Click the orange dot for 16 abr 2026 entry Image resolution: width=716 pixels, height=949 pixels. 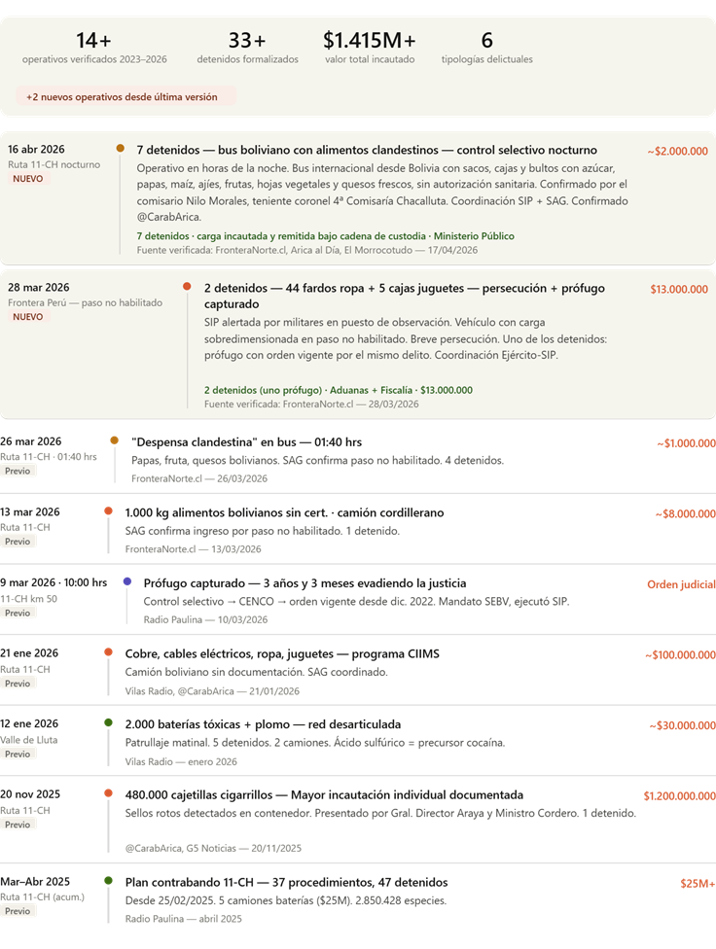point(120,149)
